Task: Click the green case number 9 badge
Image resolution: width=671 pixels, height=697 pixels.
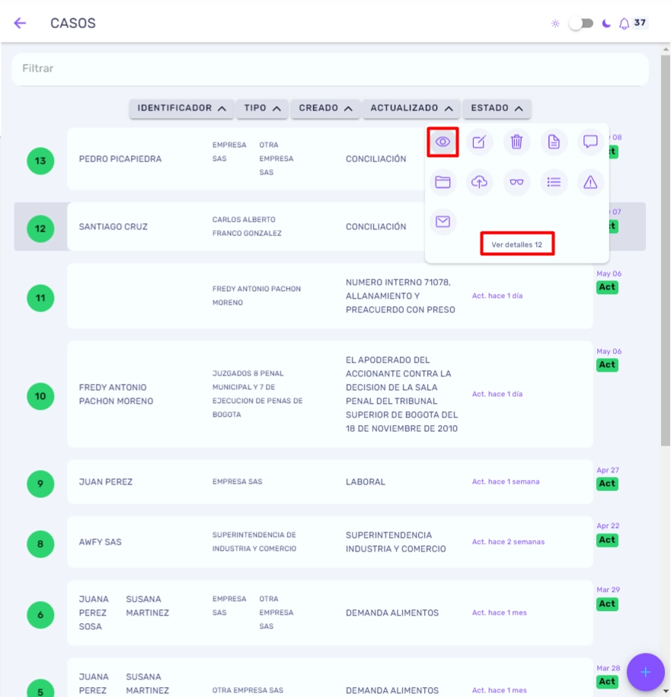Action: [x=40, y=484]
